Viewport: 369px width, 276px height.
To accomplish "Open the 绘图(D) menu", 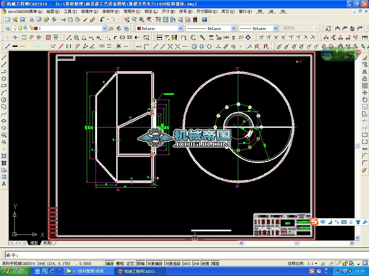I will pos(53,11).
